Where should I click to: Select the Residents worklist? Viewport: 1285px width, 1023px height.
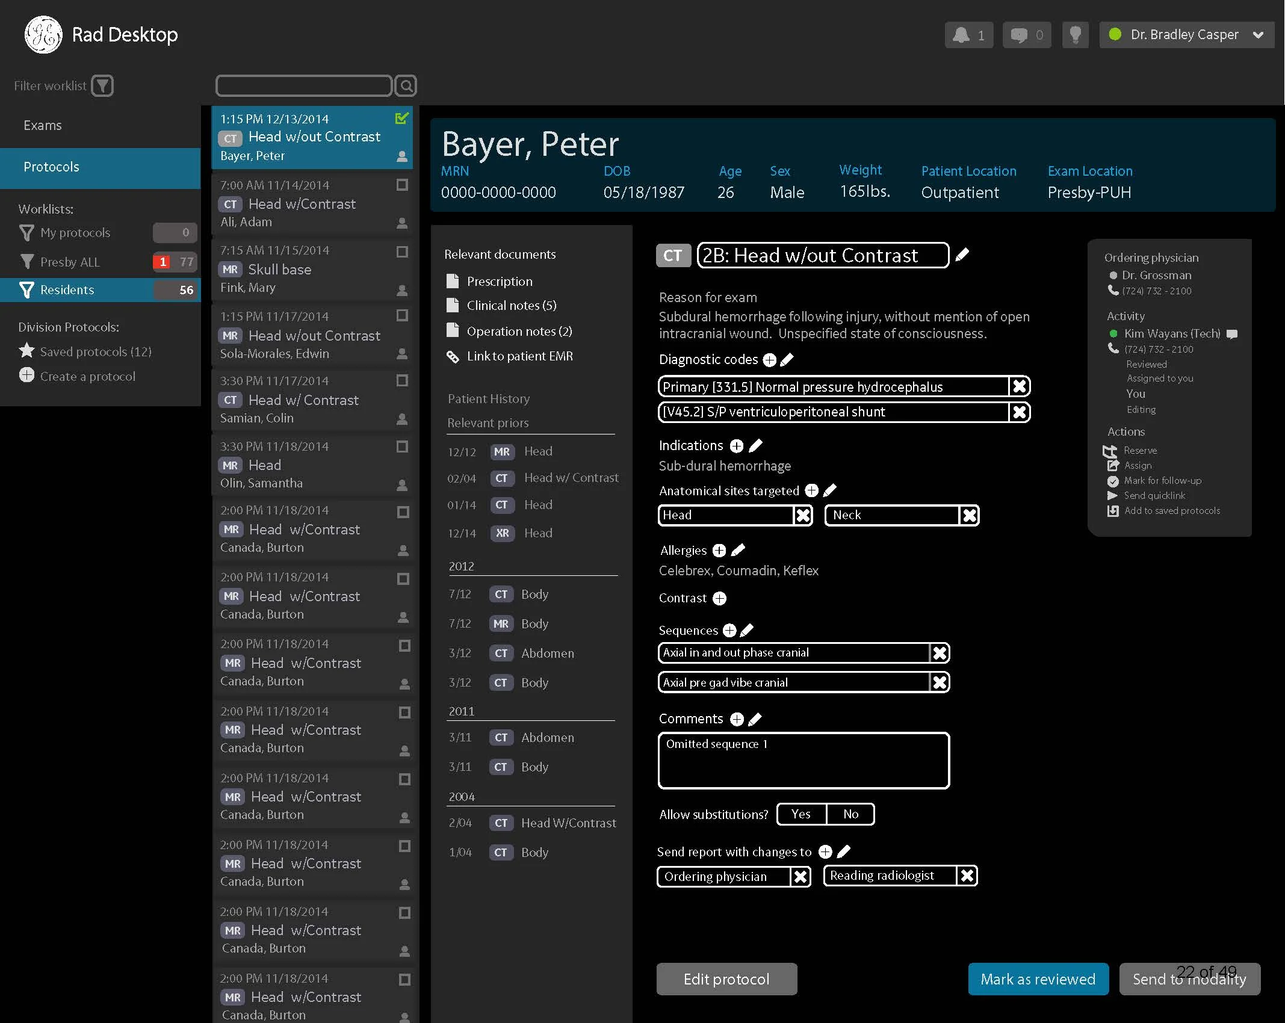click(100, 290)
